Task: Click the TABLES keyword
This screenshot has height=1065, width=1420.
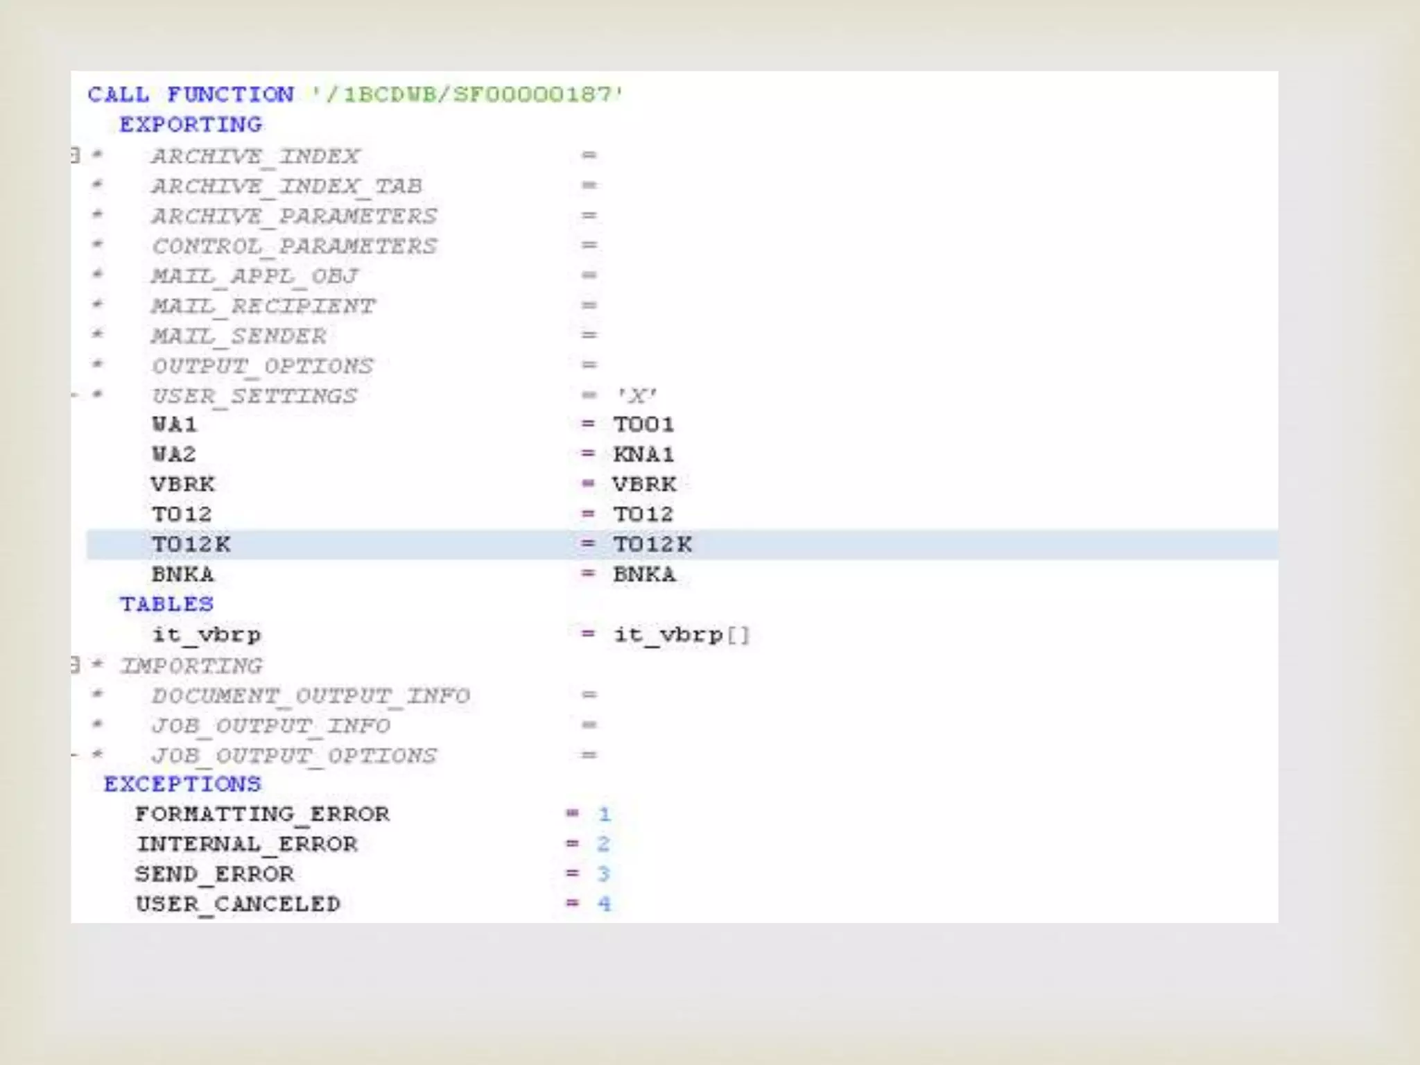Action: coord(166,604)
